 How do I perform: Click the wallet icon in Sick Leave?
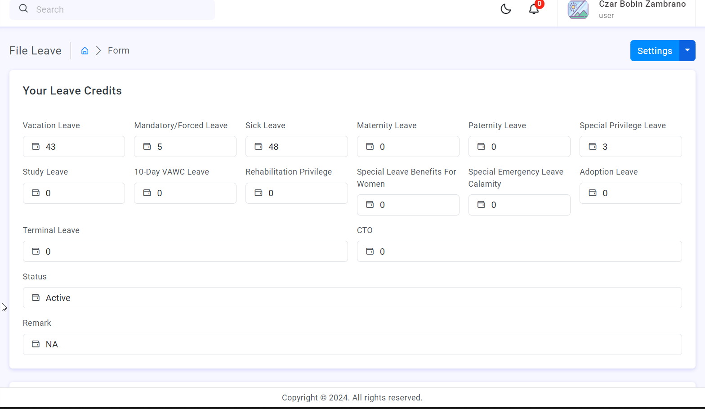259,146
